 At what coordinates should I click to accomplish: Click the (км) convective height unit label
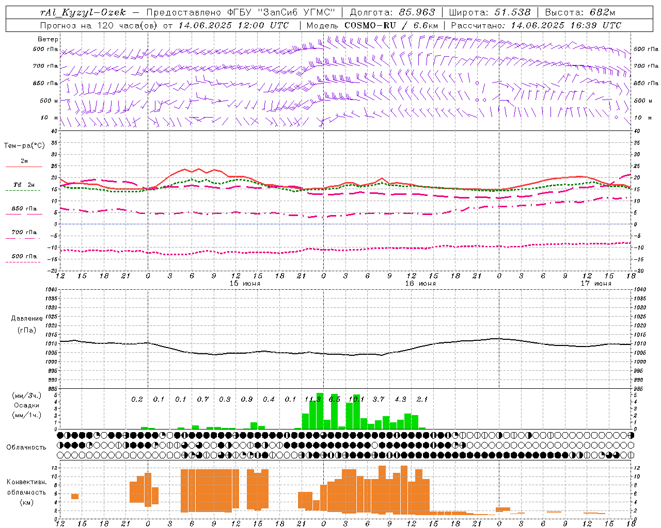(x=26, y=502)
